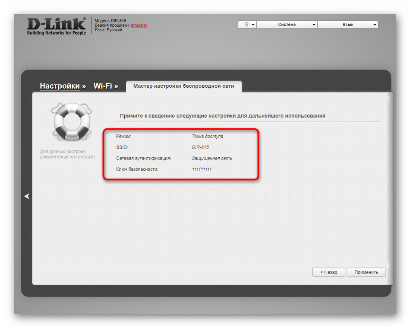The width and height of the screenshot is (410, 328).
Task: Click the Точка доступа mode value
Action: 208,136
